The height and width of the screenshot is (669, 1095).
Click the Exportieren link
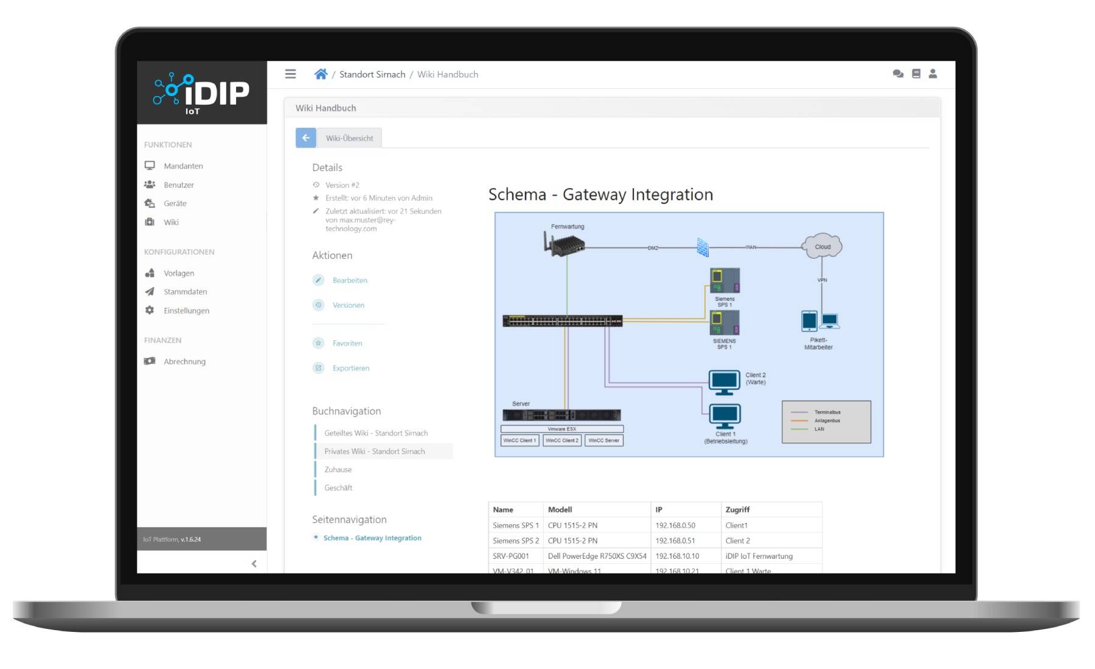click(351, 368)
